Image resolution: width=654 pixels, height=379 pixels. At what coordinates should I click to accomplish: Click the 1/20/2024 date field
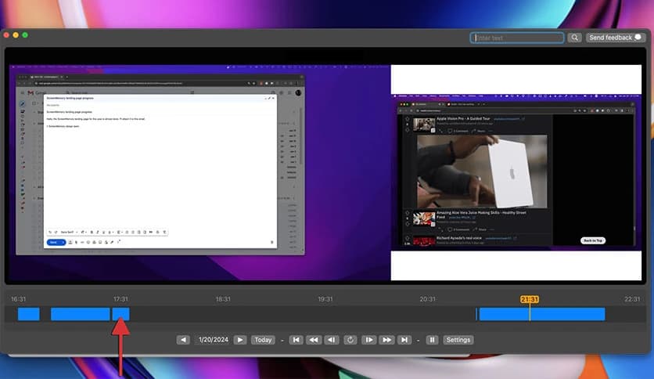tap(211, 340)
